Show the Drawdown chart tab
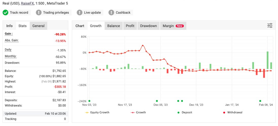The image size is (278, 126). pyautogui.click(x=149, y=26)
